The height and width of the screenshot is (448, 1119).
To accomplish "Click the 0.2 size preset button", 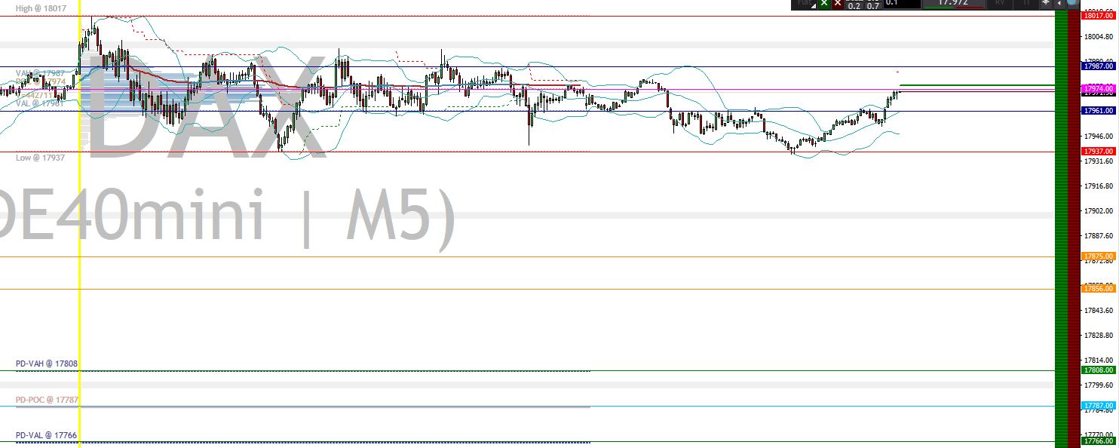I will point(854,5).
